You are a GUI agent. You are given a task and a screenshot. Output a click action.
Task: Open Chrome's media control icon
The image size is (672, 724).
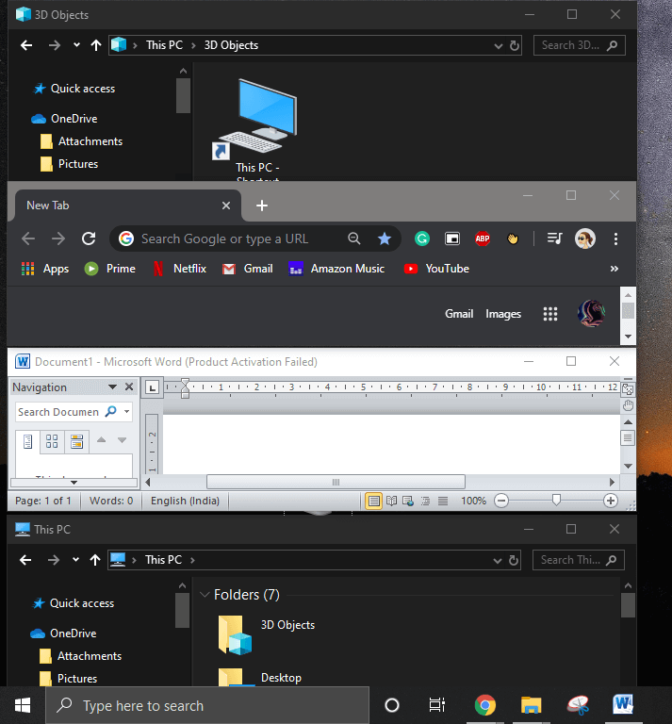click(554, 239)
